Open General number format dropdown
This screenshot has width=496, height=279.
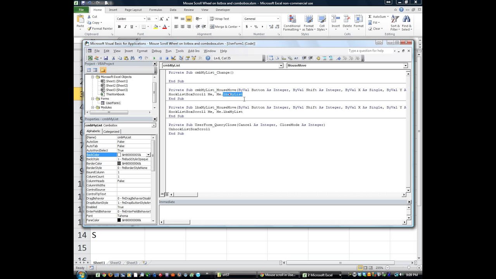pos(278,19)
